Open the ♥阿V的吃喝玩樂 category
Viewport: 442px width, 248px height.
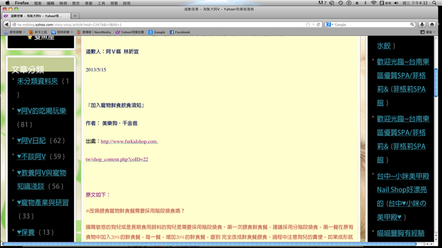click(x=41, y=111)
